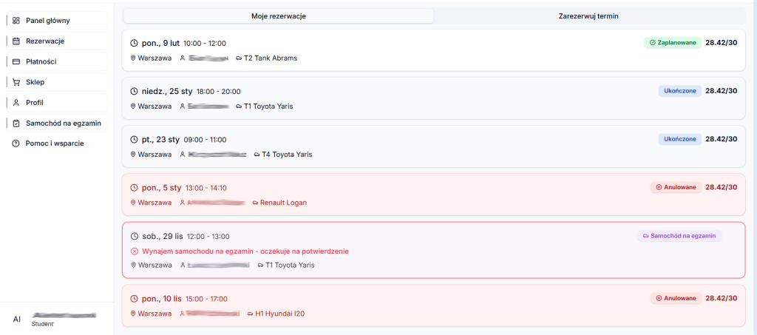Open Płatności from the sidebar menu
The width and height of the screenshot is (757, 335).
(41, 61)
